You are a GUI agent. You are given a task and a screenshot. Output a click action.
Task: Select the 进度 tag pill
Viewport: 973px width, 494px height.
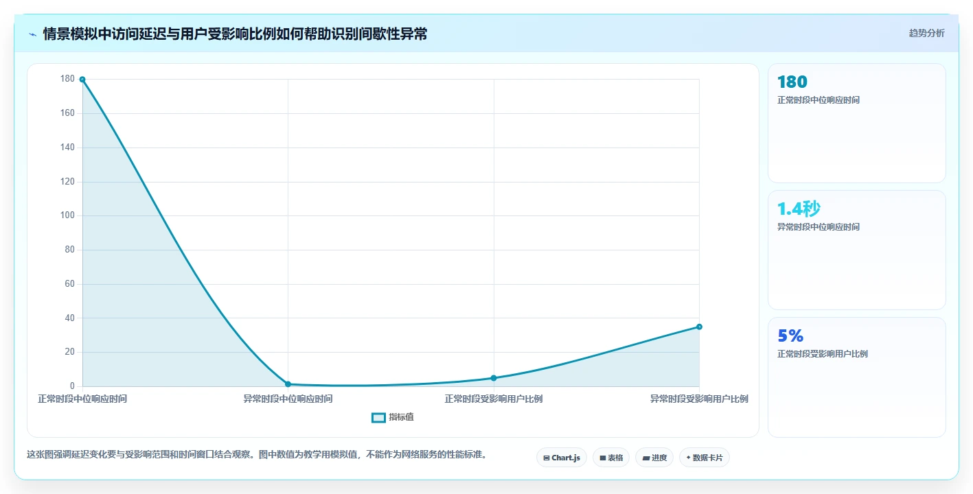(654, 458)
